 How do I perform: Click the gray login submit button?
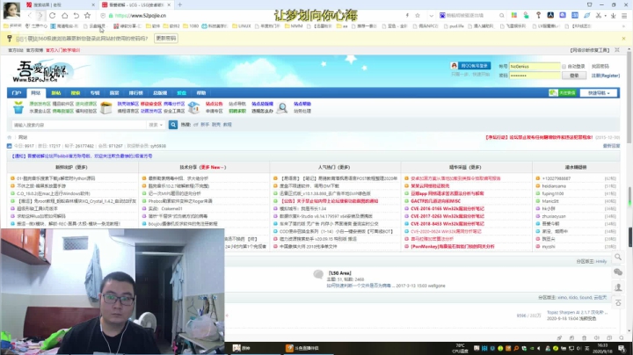point(574,76)
